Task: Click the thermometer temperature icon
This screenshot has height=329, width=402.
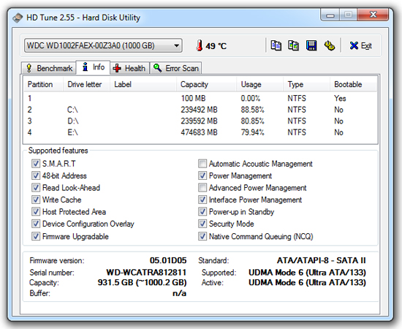Action: [x=200, y=45]
